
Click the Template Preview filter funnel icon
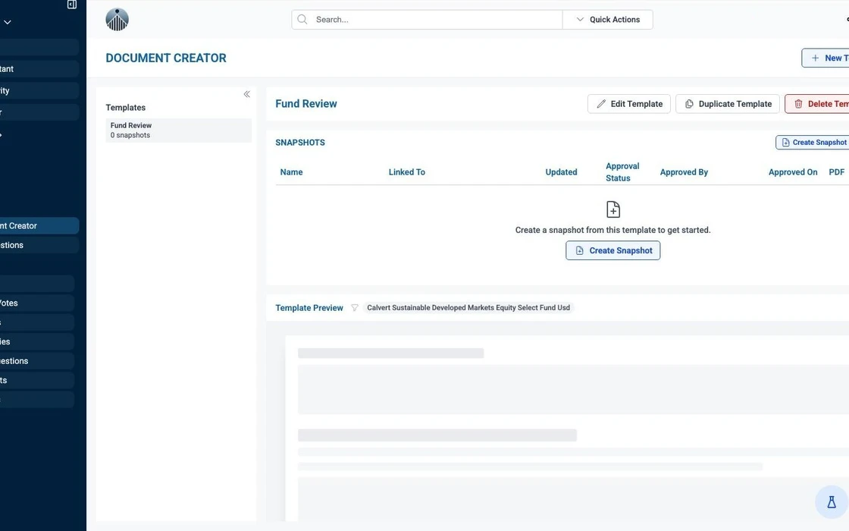(x=355, y=308)
